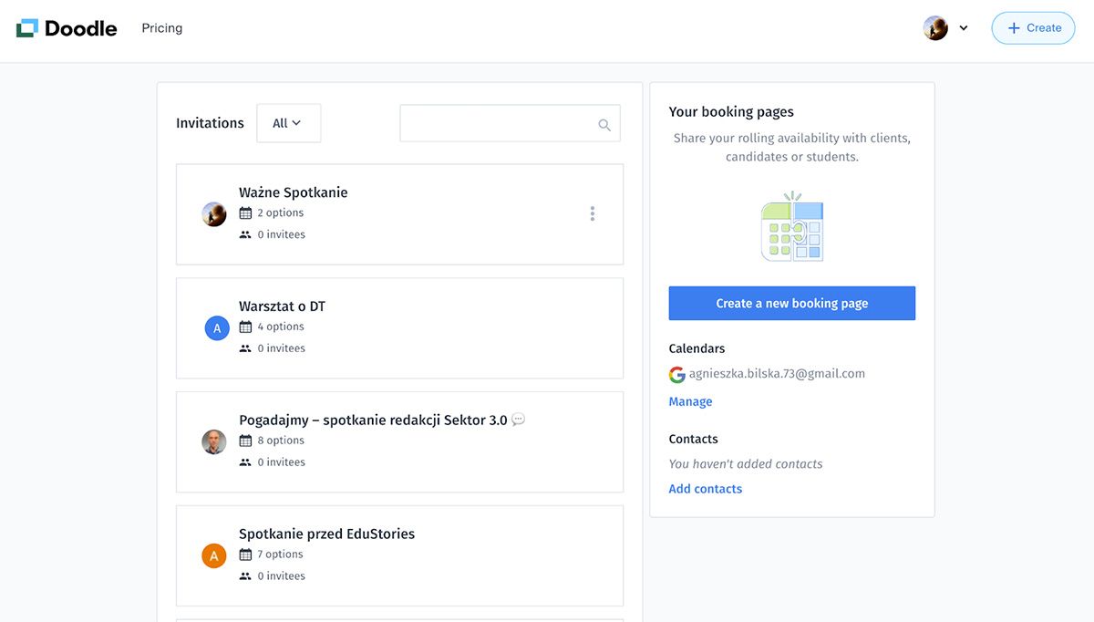This screenshot has width=1094, height=622.
Task: Click the orange A avatar for Spotkanie przed EduStories
Action: pyautogui.click(x=214, y=555)
